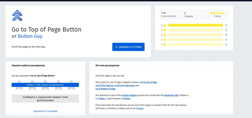Open the Scroll One Page Up link

[x=104, y=85]
